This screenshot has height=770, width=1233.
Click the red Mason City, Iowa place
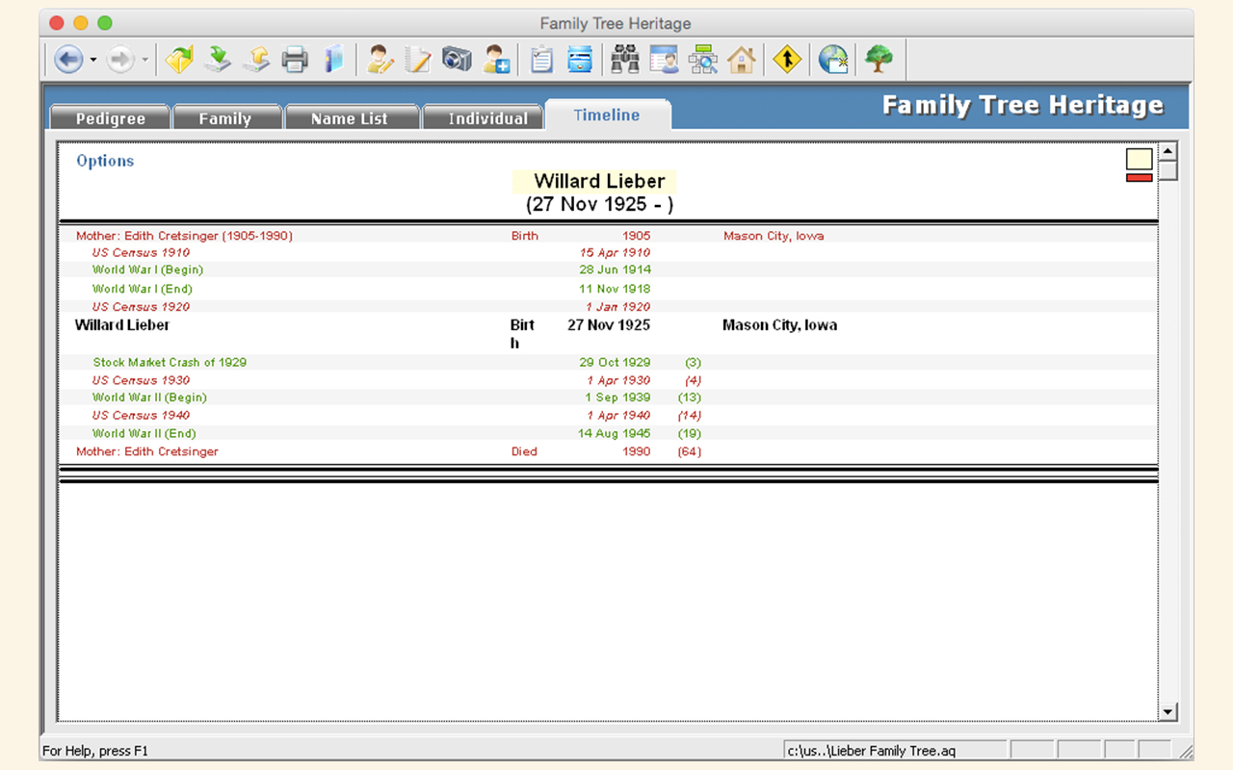tap(774, 236)
